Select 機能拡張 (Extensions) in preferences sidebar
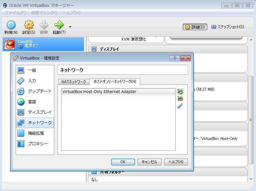Viewport: 256px width, 191px height. [x=35, y=133]
